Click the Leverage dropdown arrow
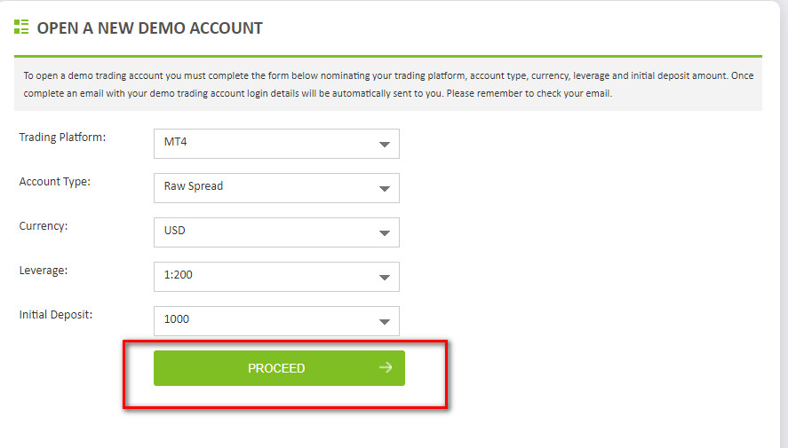Screen dimensions: 788x448 [384, 277]
